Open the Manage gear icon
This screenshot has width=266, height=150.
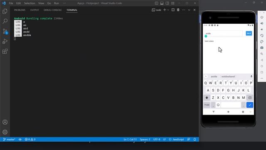coord(5,132)
